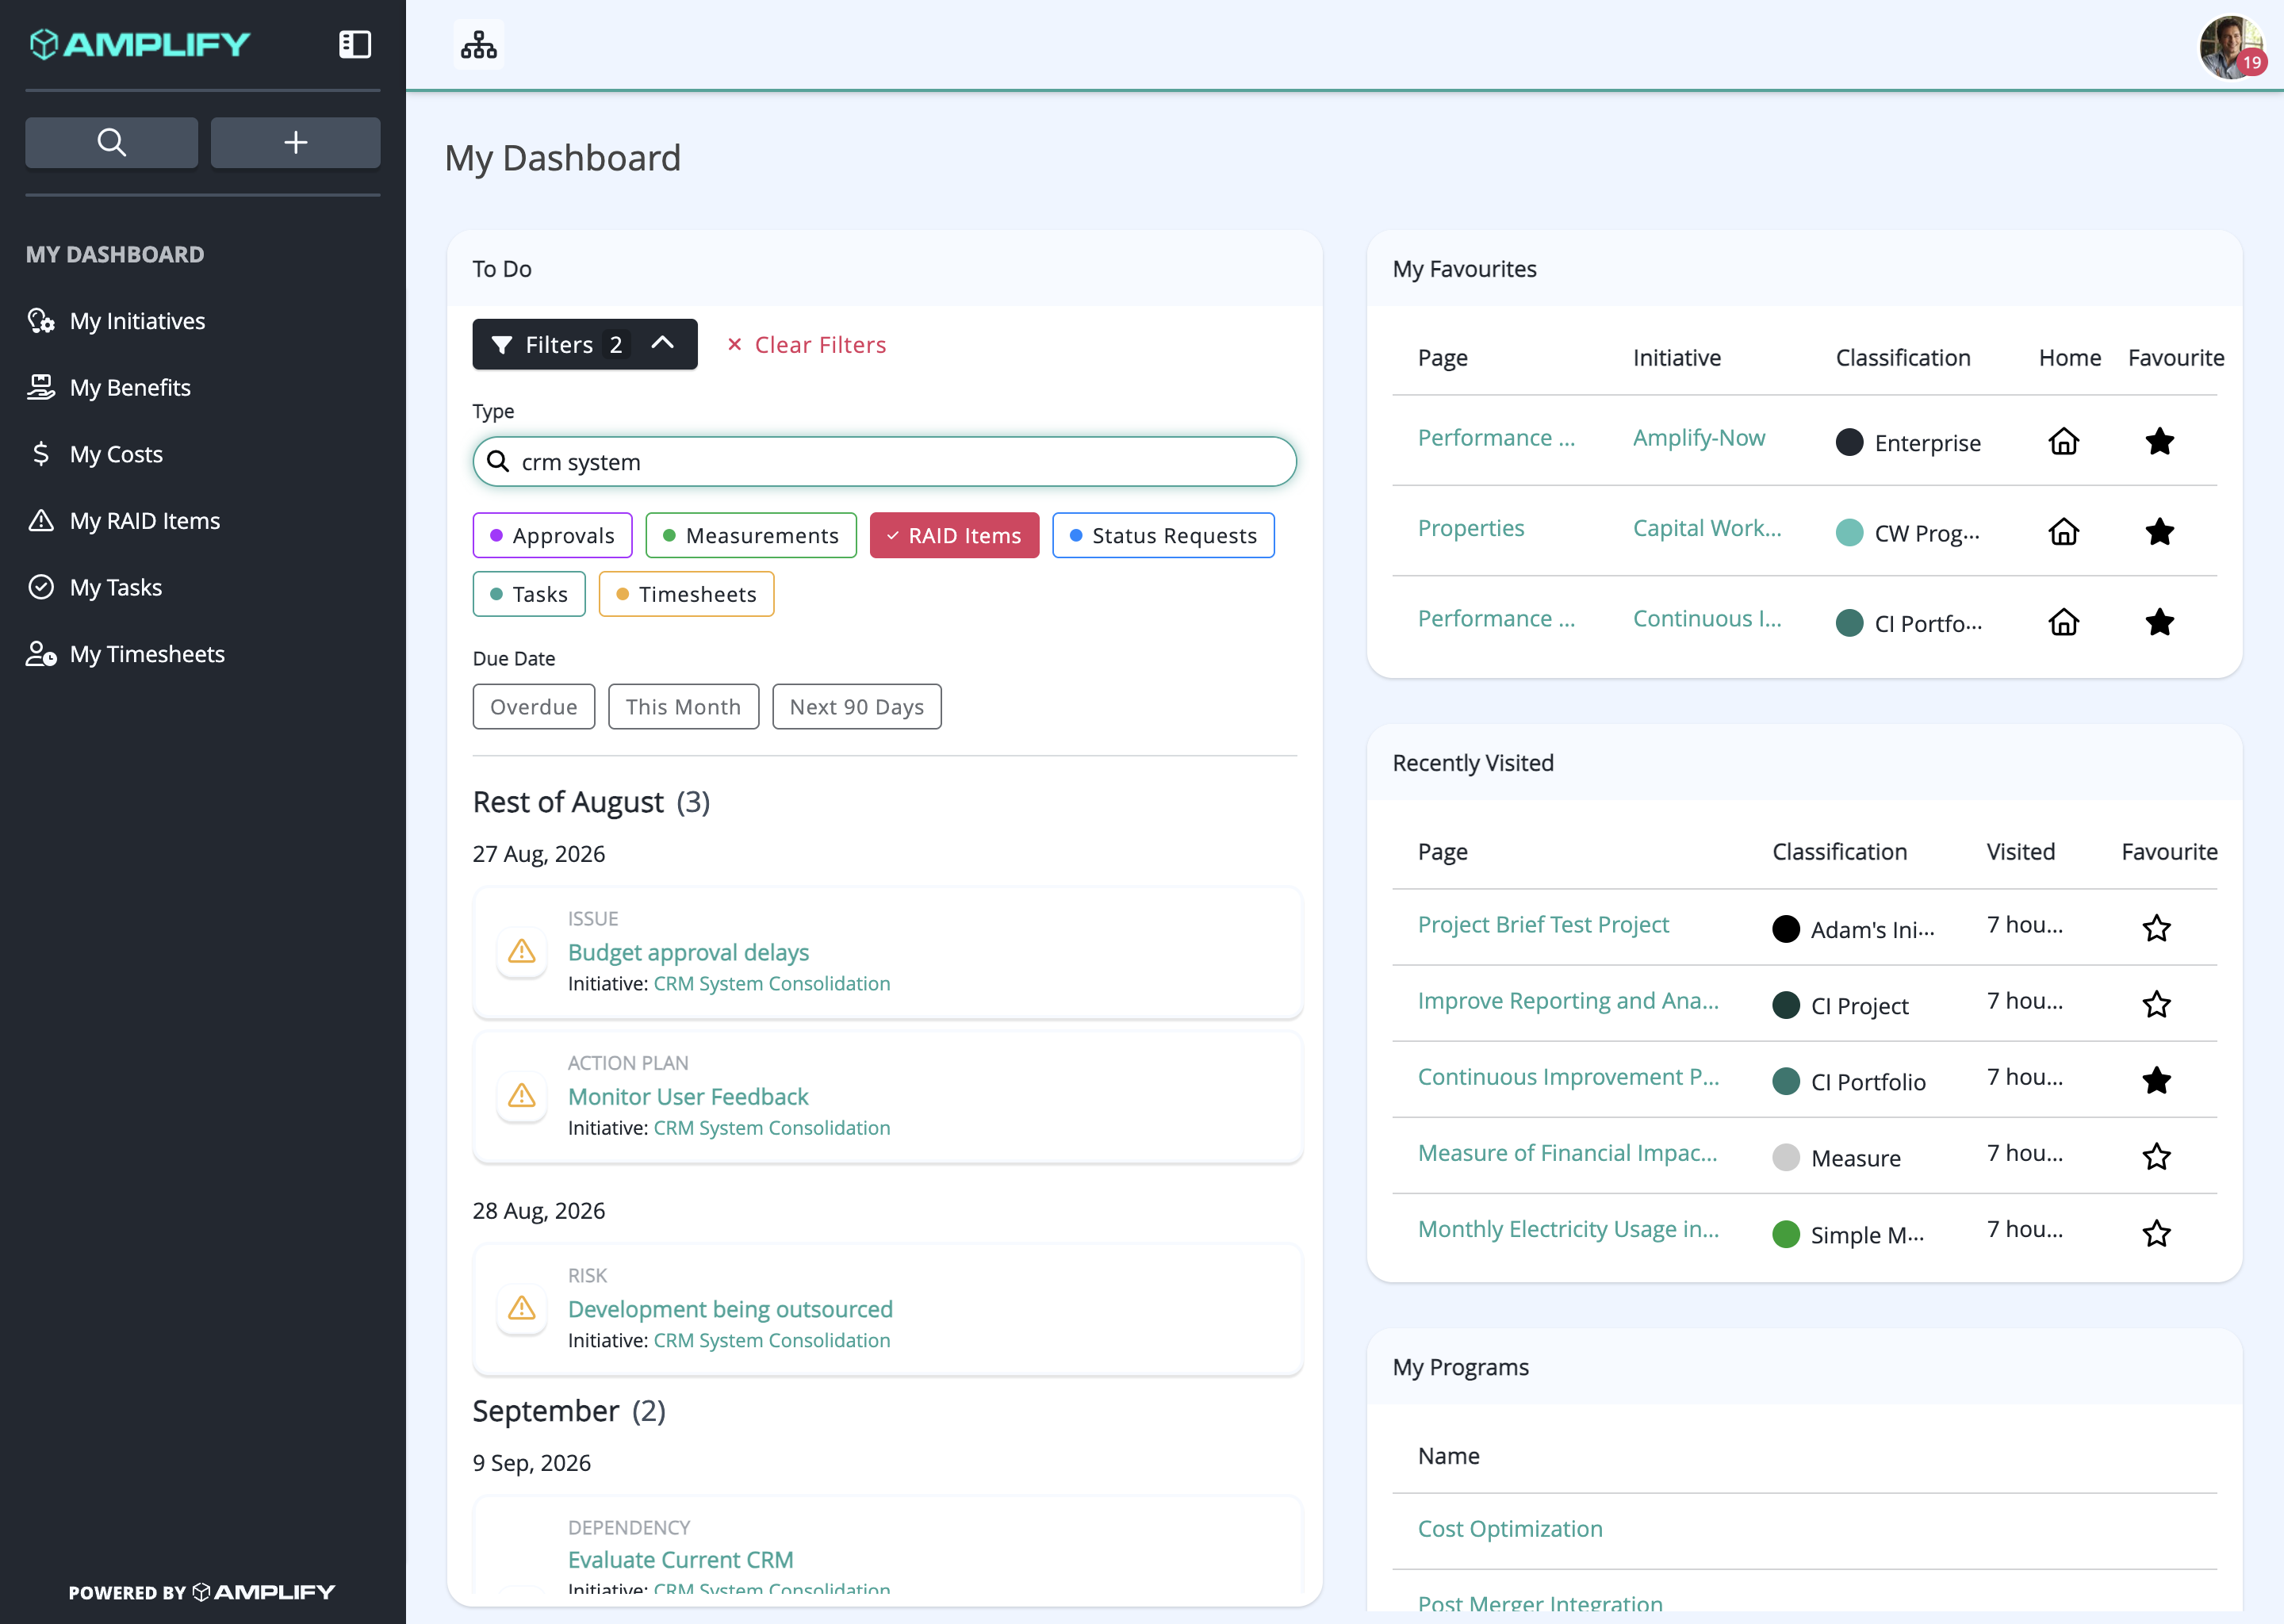Screen dimensions: 2284x1624
Task: Toggle the Approvals type filter
Action: (552, 535)
